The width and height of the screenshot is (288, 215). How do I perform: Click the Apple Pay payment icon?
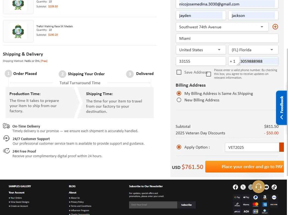click(x=246, y=197)
